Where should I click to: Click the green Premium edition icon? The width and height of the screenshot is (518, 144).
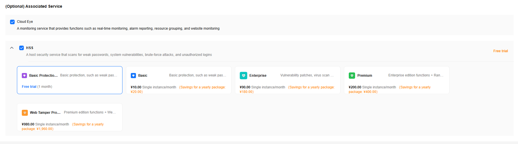[x=352, y=76]
